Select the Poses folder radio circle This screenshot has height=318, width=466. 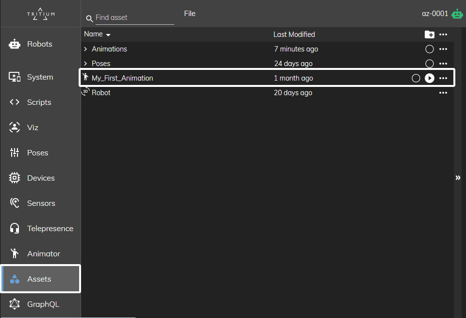coord(430,64)
